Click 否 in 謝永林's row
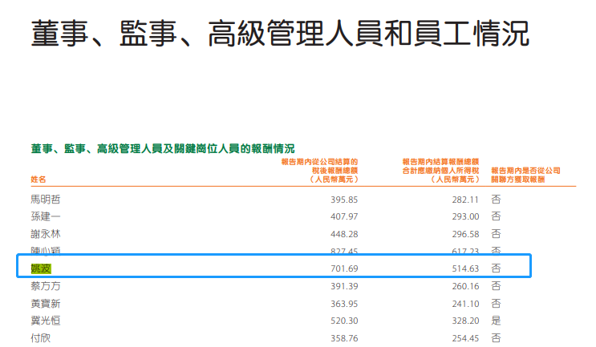596x347 pixels. coord(496,234)
